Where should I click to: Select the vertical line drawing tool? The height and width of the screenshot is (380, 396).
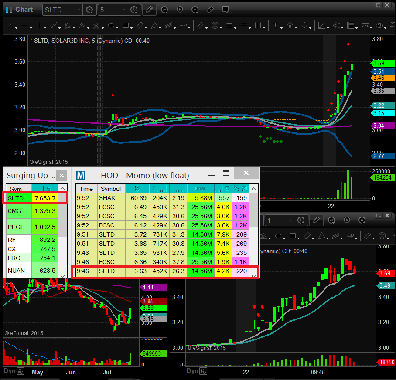pyautogui.click(x=39, y=25)
